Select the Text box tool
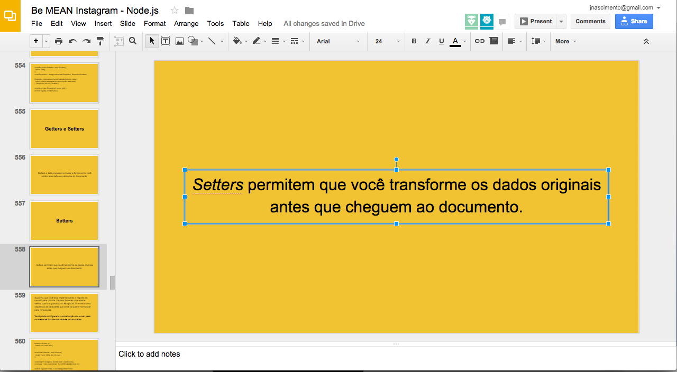 tap(166, 41)
